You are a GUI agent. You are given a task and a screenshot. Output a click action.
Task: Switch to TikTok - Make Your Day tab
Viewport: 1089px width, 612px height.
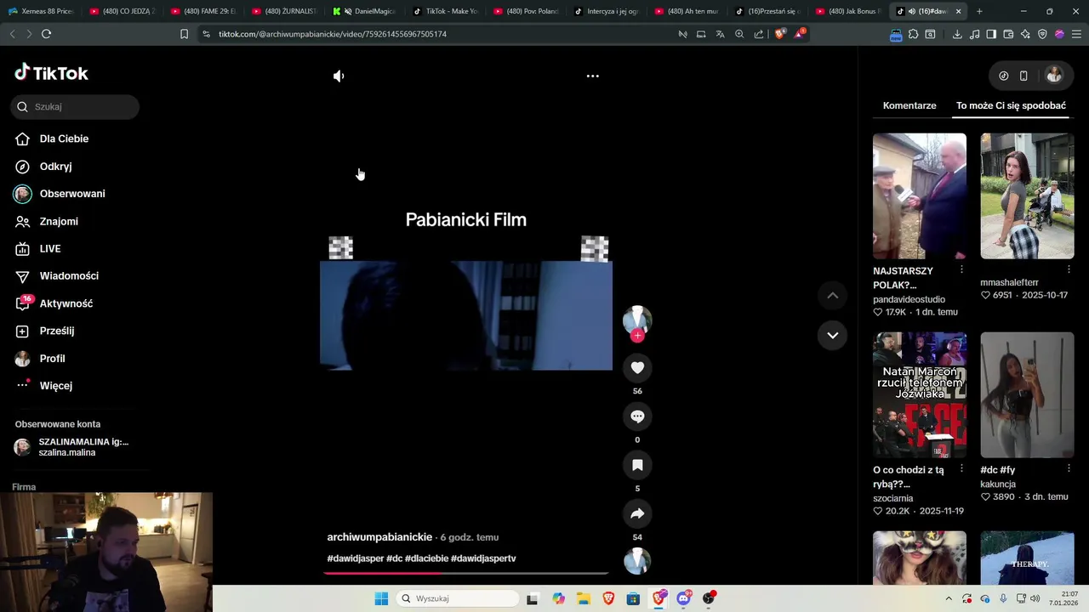tap(446, 11)
